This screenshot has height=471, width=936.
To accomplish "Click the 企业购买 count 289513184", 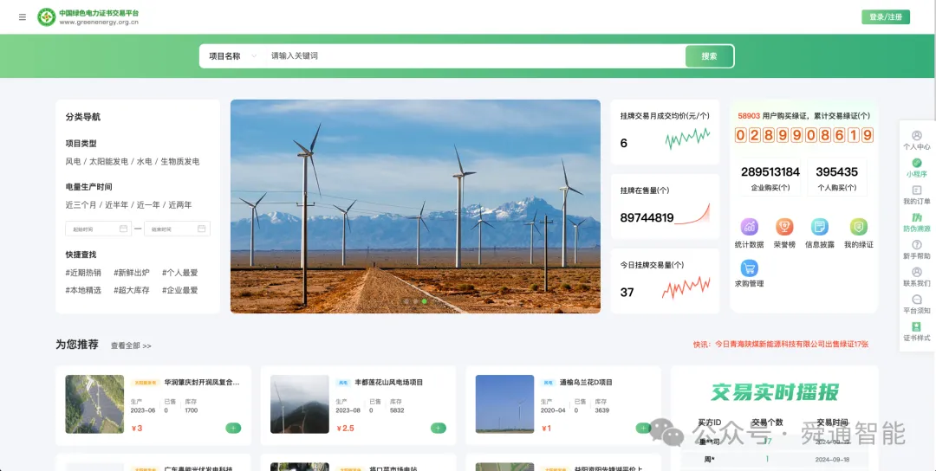I will [770, 171].
